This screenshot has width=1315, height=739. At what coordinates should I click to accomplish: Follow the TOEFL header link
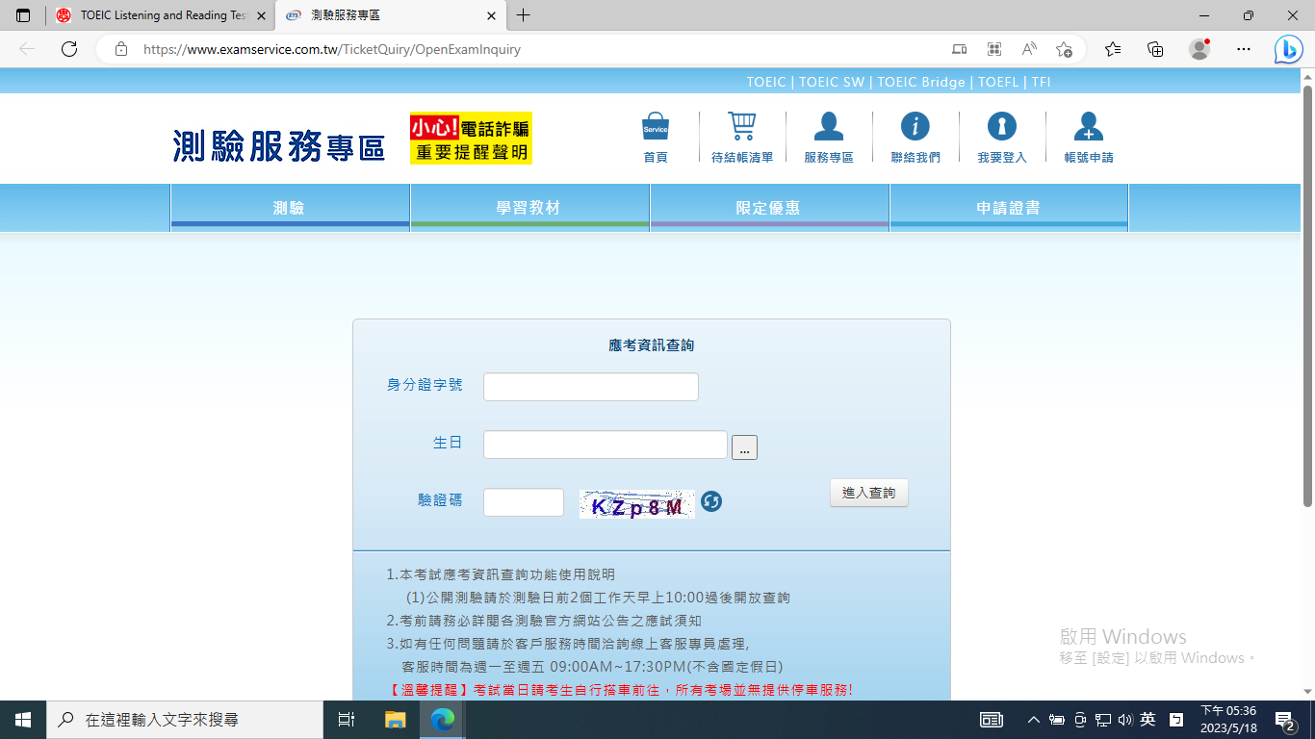pos(998,82)
